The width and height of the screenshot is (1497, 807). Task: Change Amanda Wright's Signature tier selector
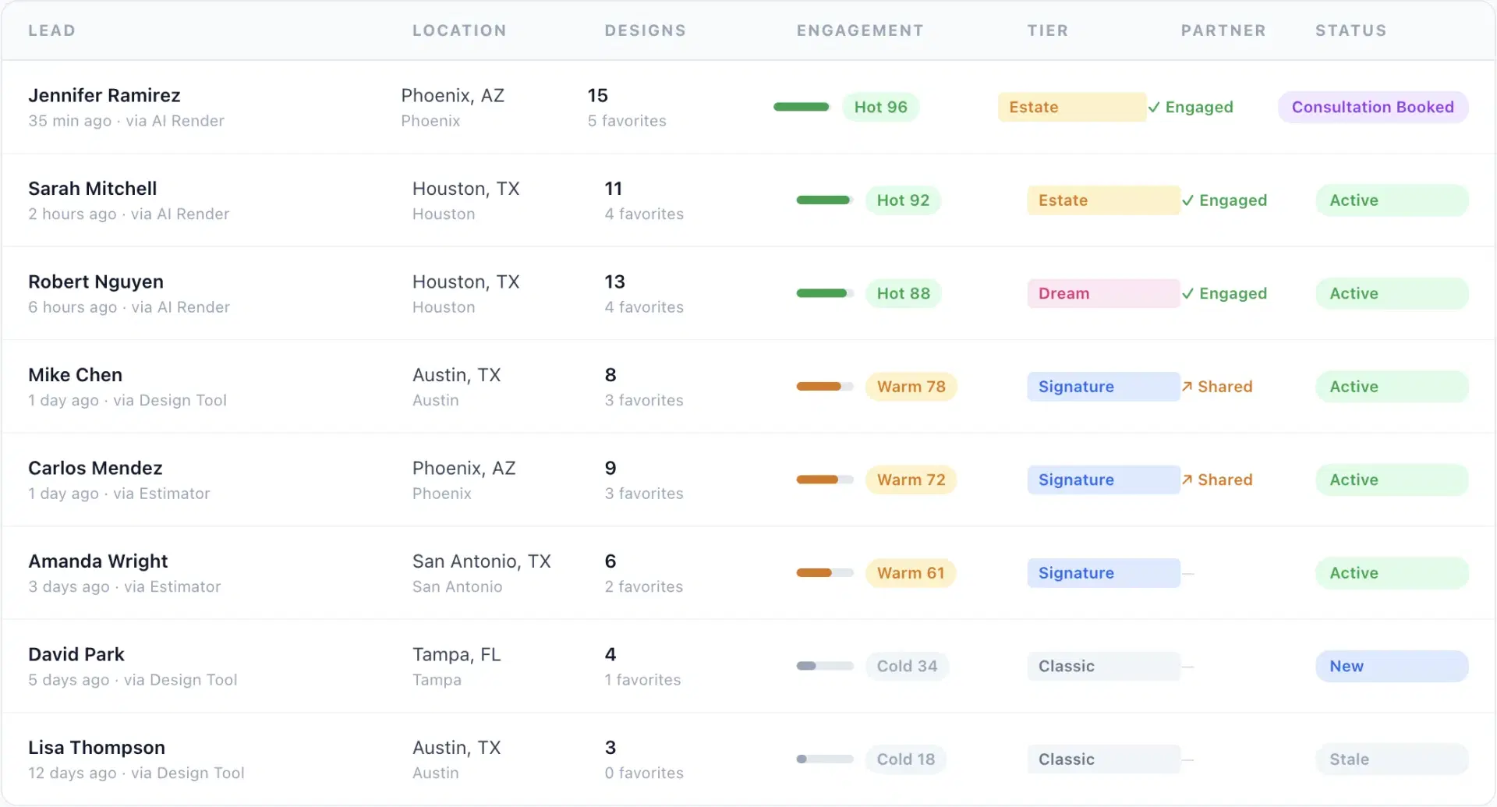coord(1102,573)
